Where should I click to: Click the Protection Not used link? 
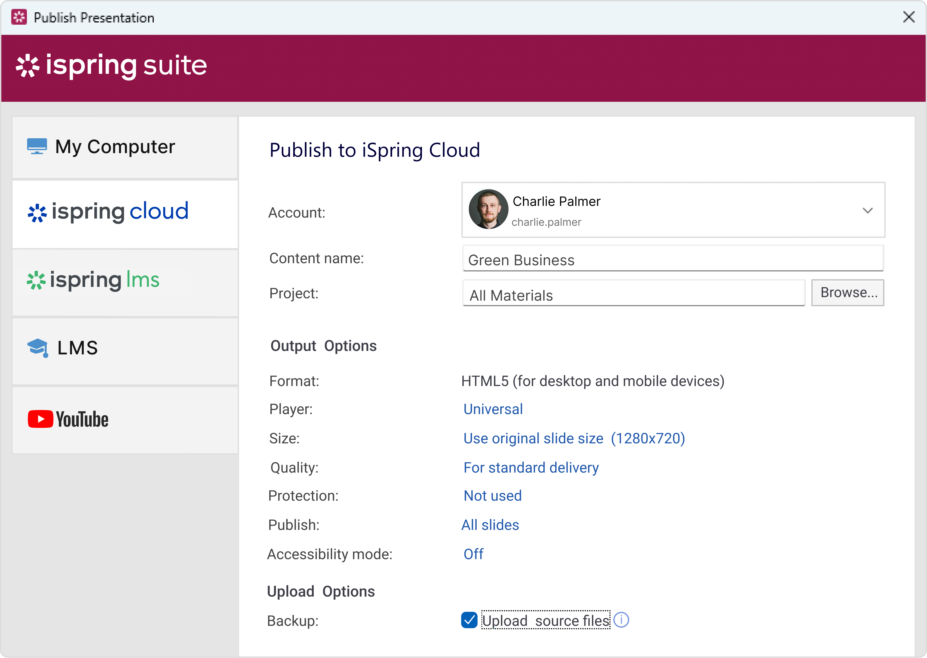492,496
